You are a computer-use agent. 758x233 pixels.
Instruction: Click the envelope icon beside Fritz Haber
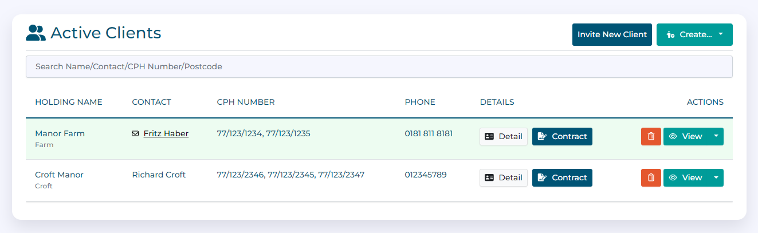[x=135, y=133]
